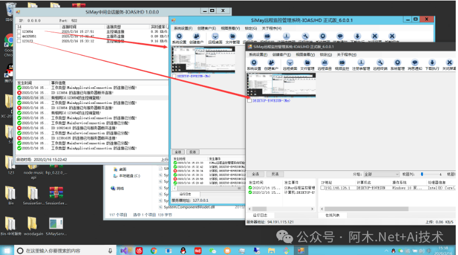Click QQ penguin icon in taskbar
The height and width of the screenshot is (255, 458).
pyautogui.click(x=183, y=250)
